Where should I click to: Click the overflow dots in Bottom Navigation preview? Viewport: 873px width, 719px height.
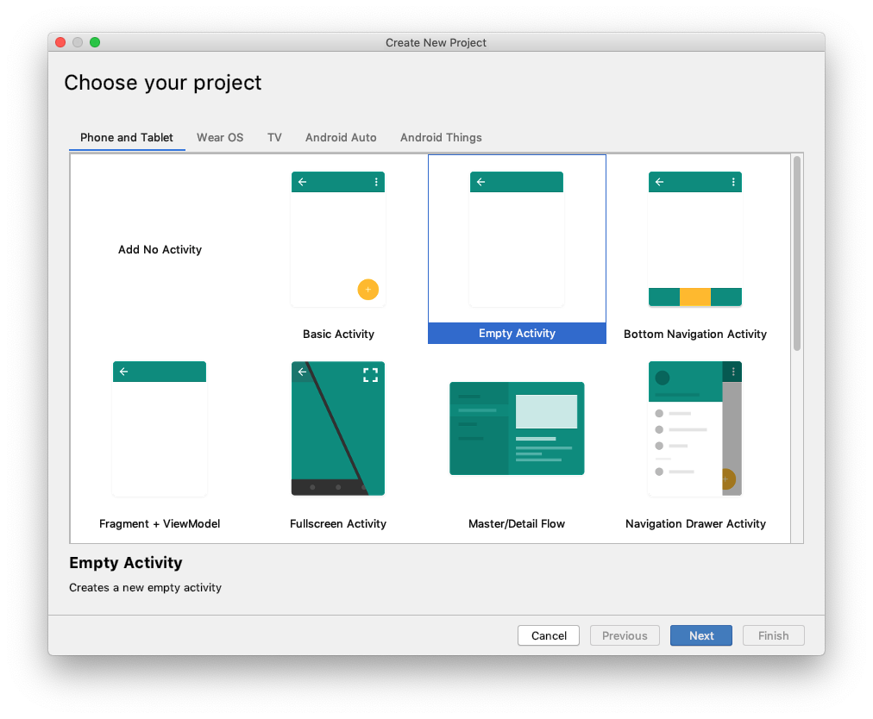click(x=733, y=182)
